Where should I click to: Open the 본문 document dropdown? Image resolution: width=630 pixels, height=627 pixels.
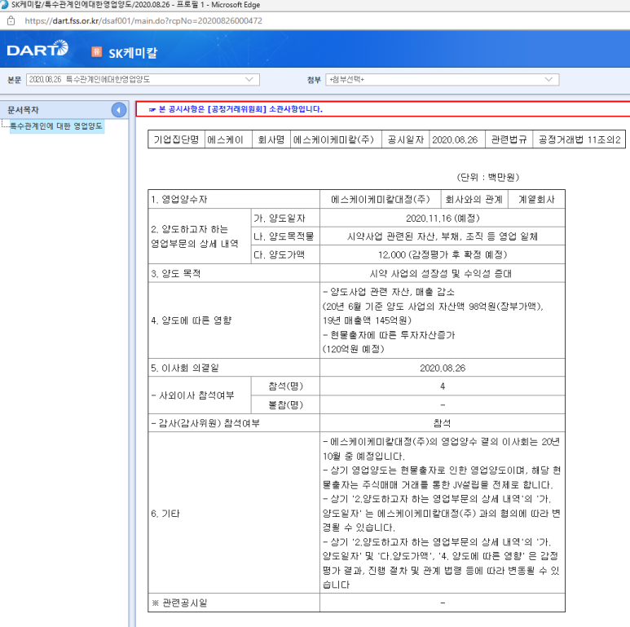pos(143,80)
